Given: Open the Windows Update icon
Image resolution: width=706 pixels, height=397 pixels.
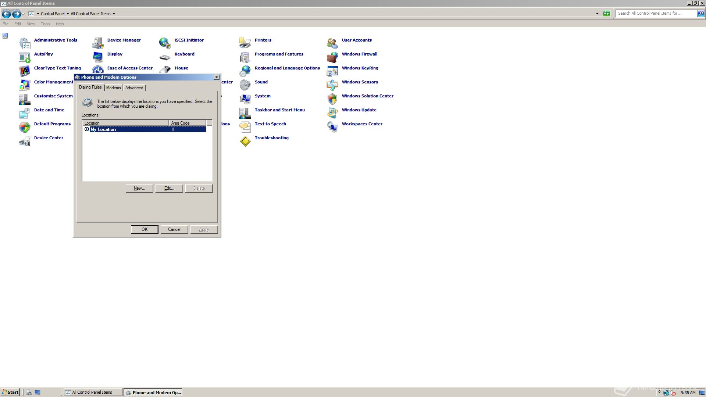Looking at the screenshot, I should point(332,113).
